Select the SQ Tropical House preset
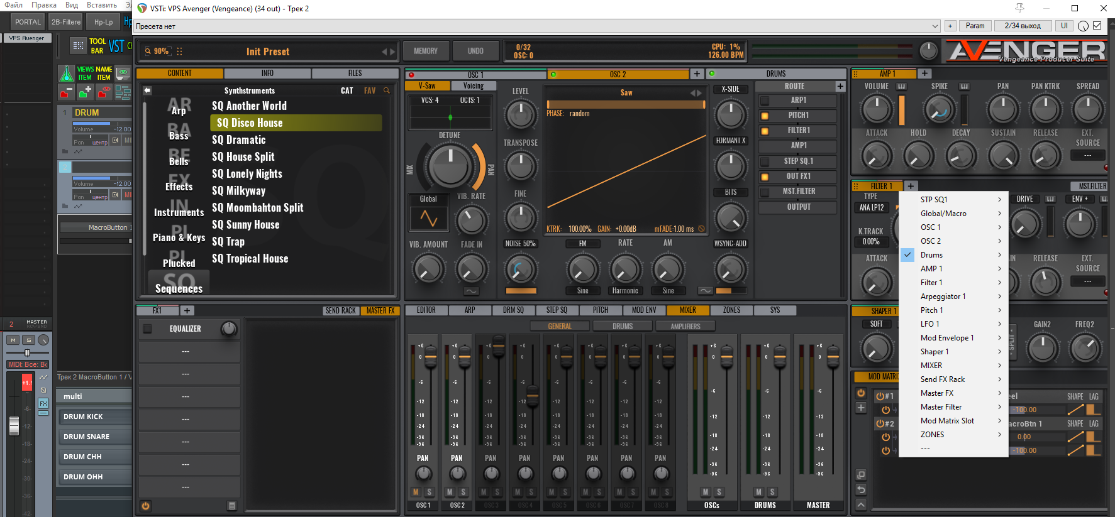The width and height of the screenshot is (1115, 517). [x=250, y=259]
